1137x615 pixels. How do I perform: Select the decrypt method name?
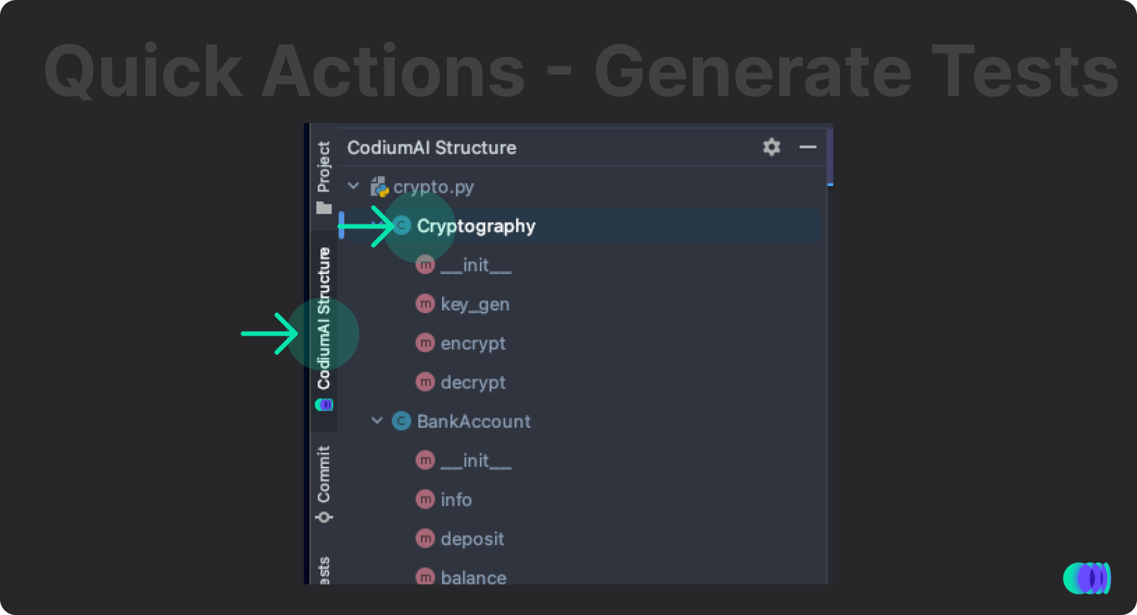[x=473, y=383]
